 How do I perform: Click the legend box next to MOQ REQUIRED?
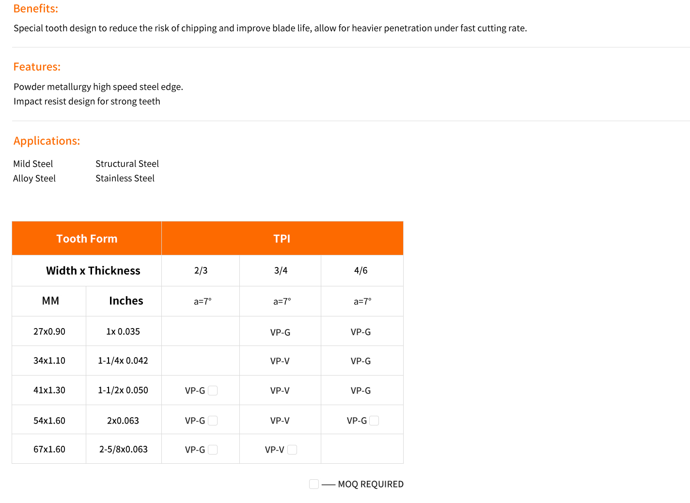314,484
